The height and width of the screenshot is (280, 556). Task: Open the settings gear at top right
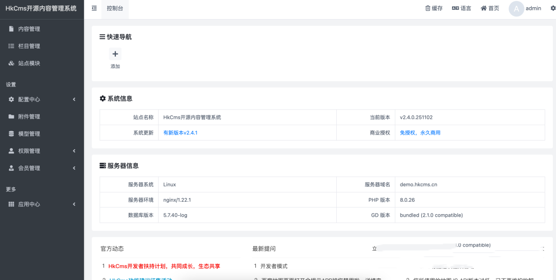pos(553,9)
